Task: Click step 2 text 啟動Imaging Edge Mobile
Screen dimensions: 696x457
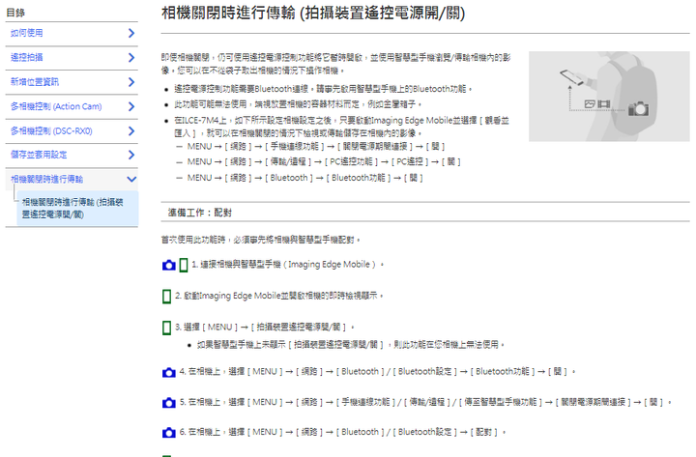Action: coord(279,296)
